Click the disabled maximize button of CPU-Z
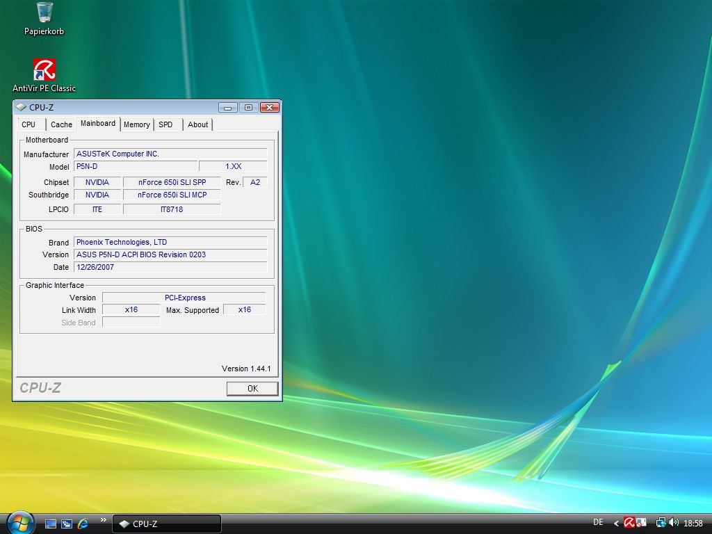 point(248,108)
